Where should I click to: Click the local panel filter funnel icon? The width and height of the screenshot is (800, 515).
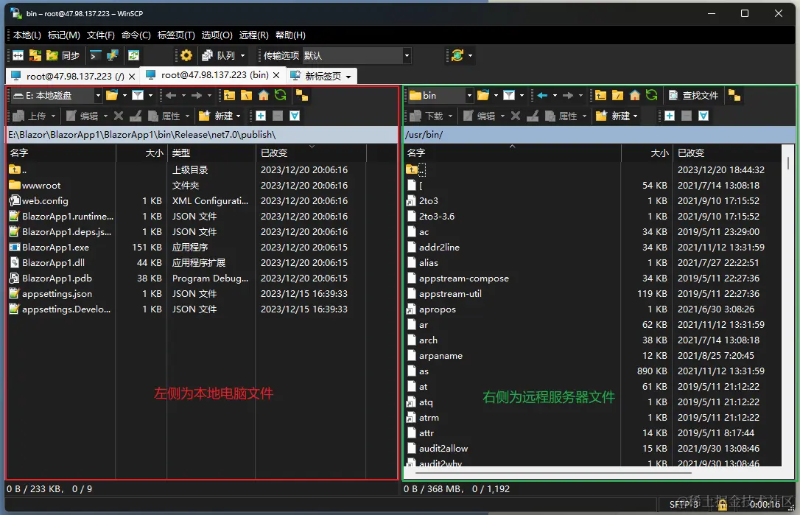pyautogui.click(x=138, y=96)
